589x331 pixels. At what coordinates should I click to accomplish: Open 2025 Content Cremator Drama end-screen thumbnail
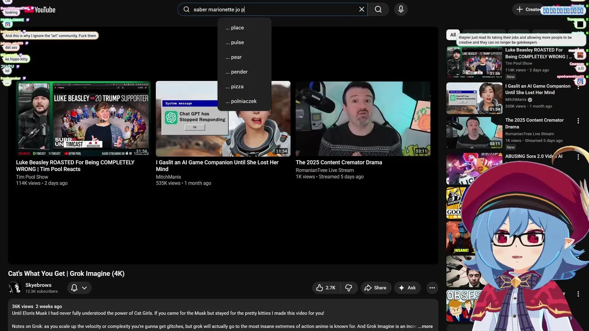click(363, 119)
